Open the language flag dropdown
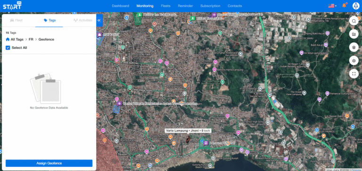Viewport: 362px width, 171px height. point(332,6)
